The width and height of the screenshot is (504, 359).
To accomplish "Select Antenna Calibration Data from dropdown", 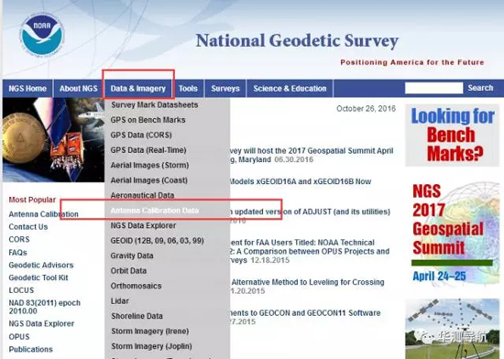I will click(155, 211).
